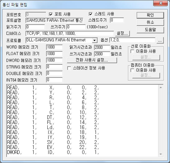
Task: Open 전화 사용시 설정... dialog
Action: pyautogui.click(x=92, y=60)
